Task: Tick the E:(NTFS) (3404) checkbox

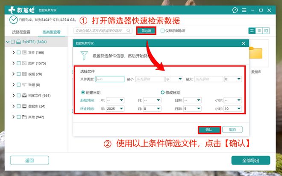Action: (12, 42)
